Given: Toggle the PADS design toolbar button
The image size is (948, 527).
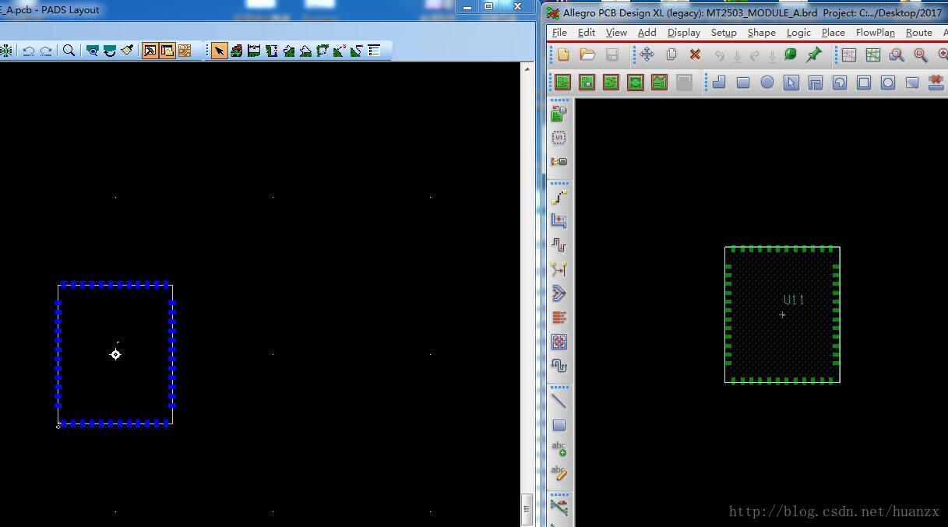Looking at the screenshot, I should (167, 51).
